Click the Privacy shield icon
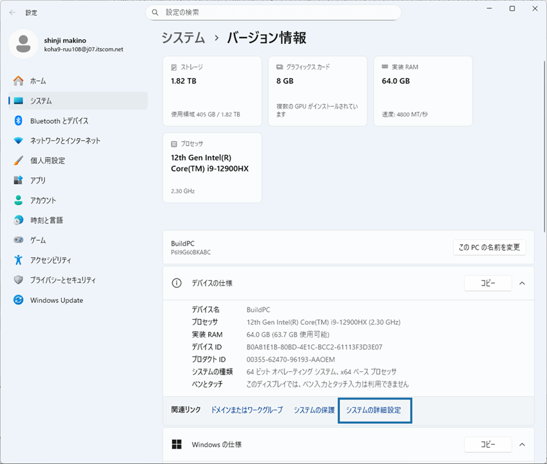 (19, 280)
